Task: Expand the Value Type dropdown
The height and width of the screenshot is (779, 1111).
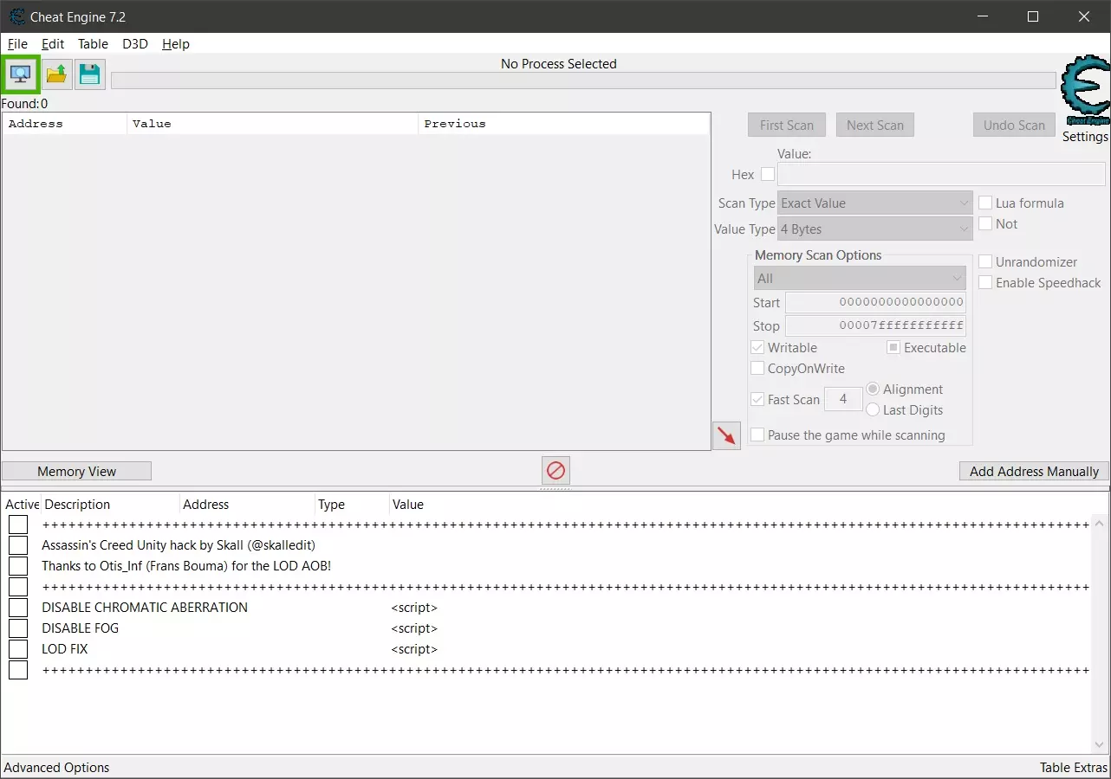Action: [x=874, y=229]
